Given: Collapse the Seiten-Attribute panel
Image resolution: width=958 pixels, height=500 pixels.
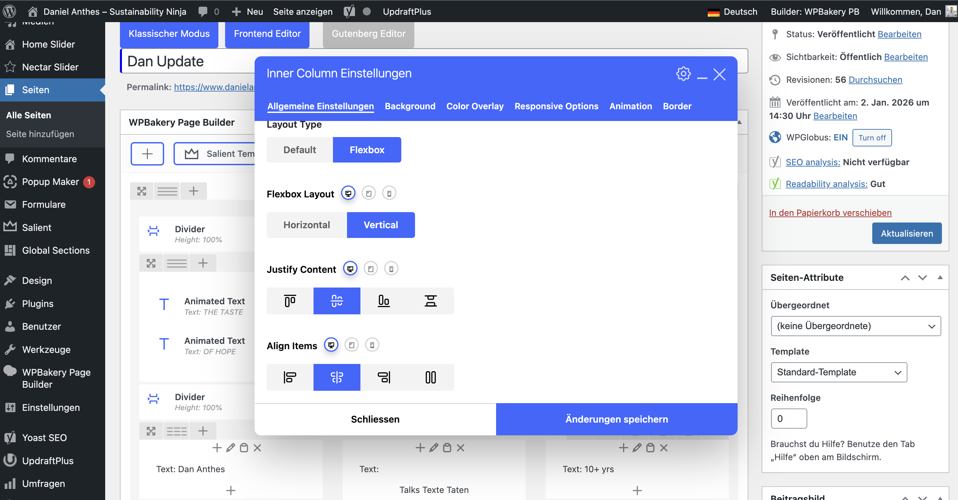Looking at the screenshot, I should (940, 277).
